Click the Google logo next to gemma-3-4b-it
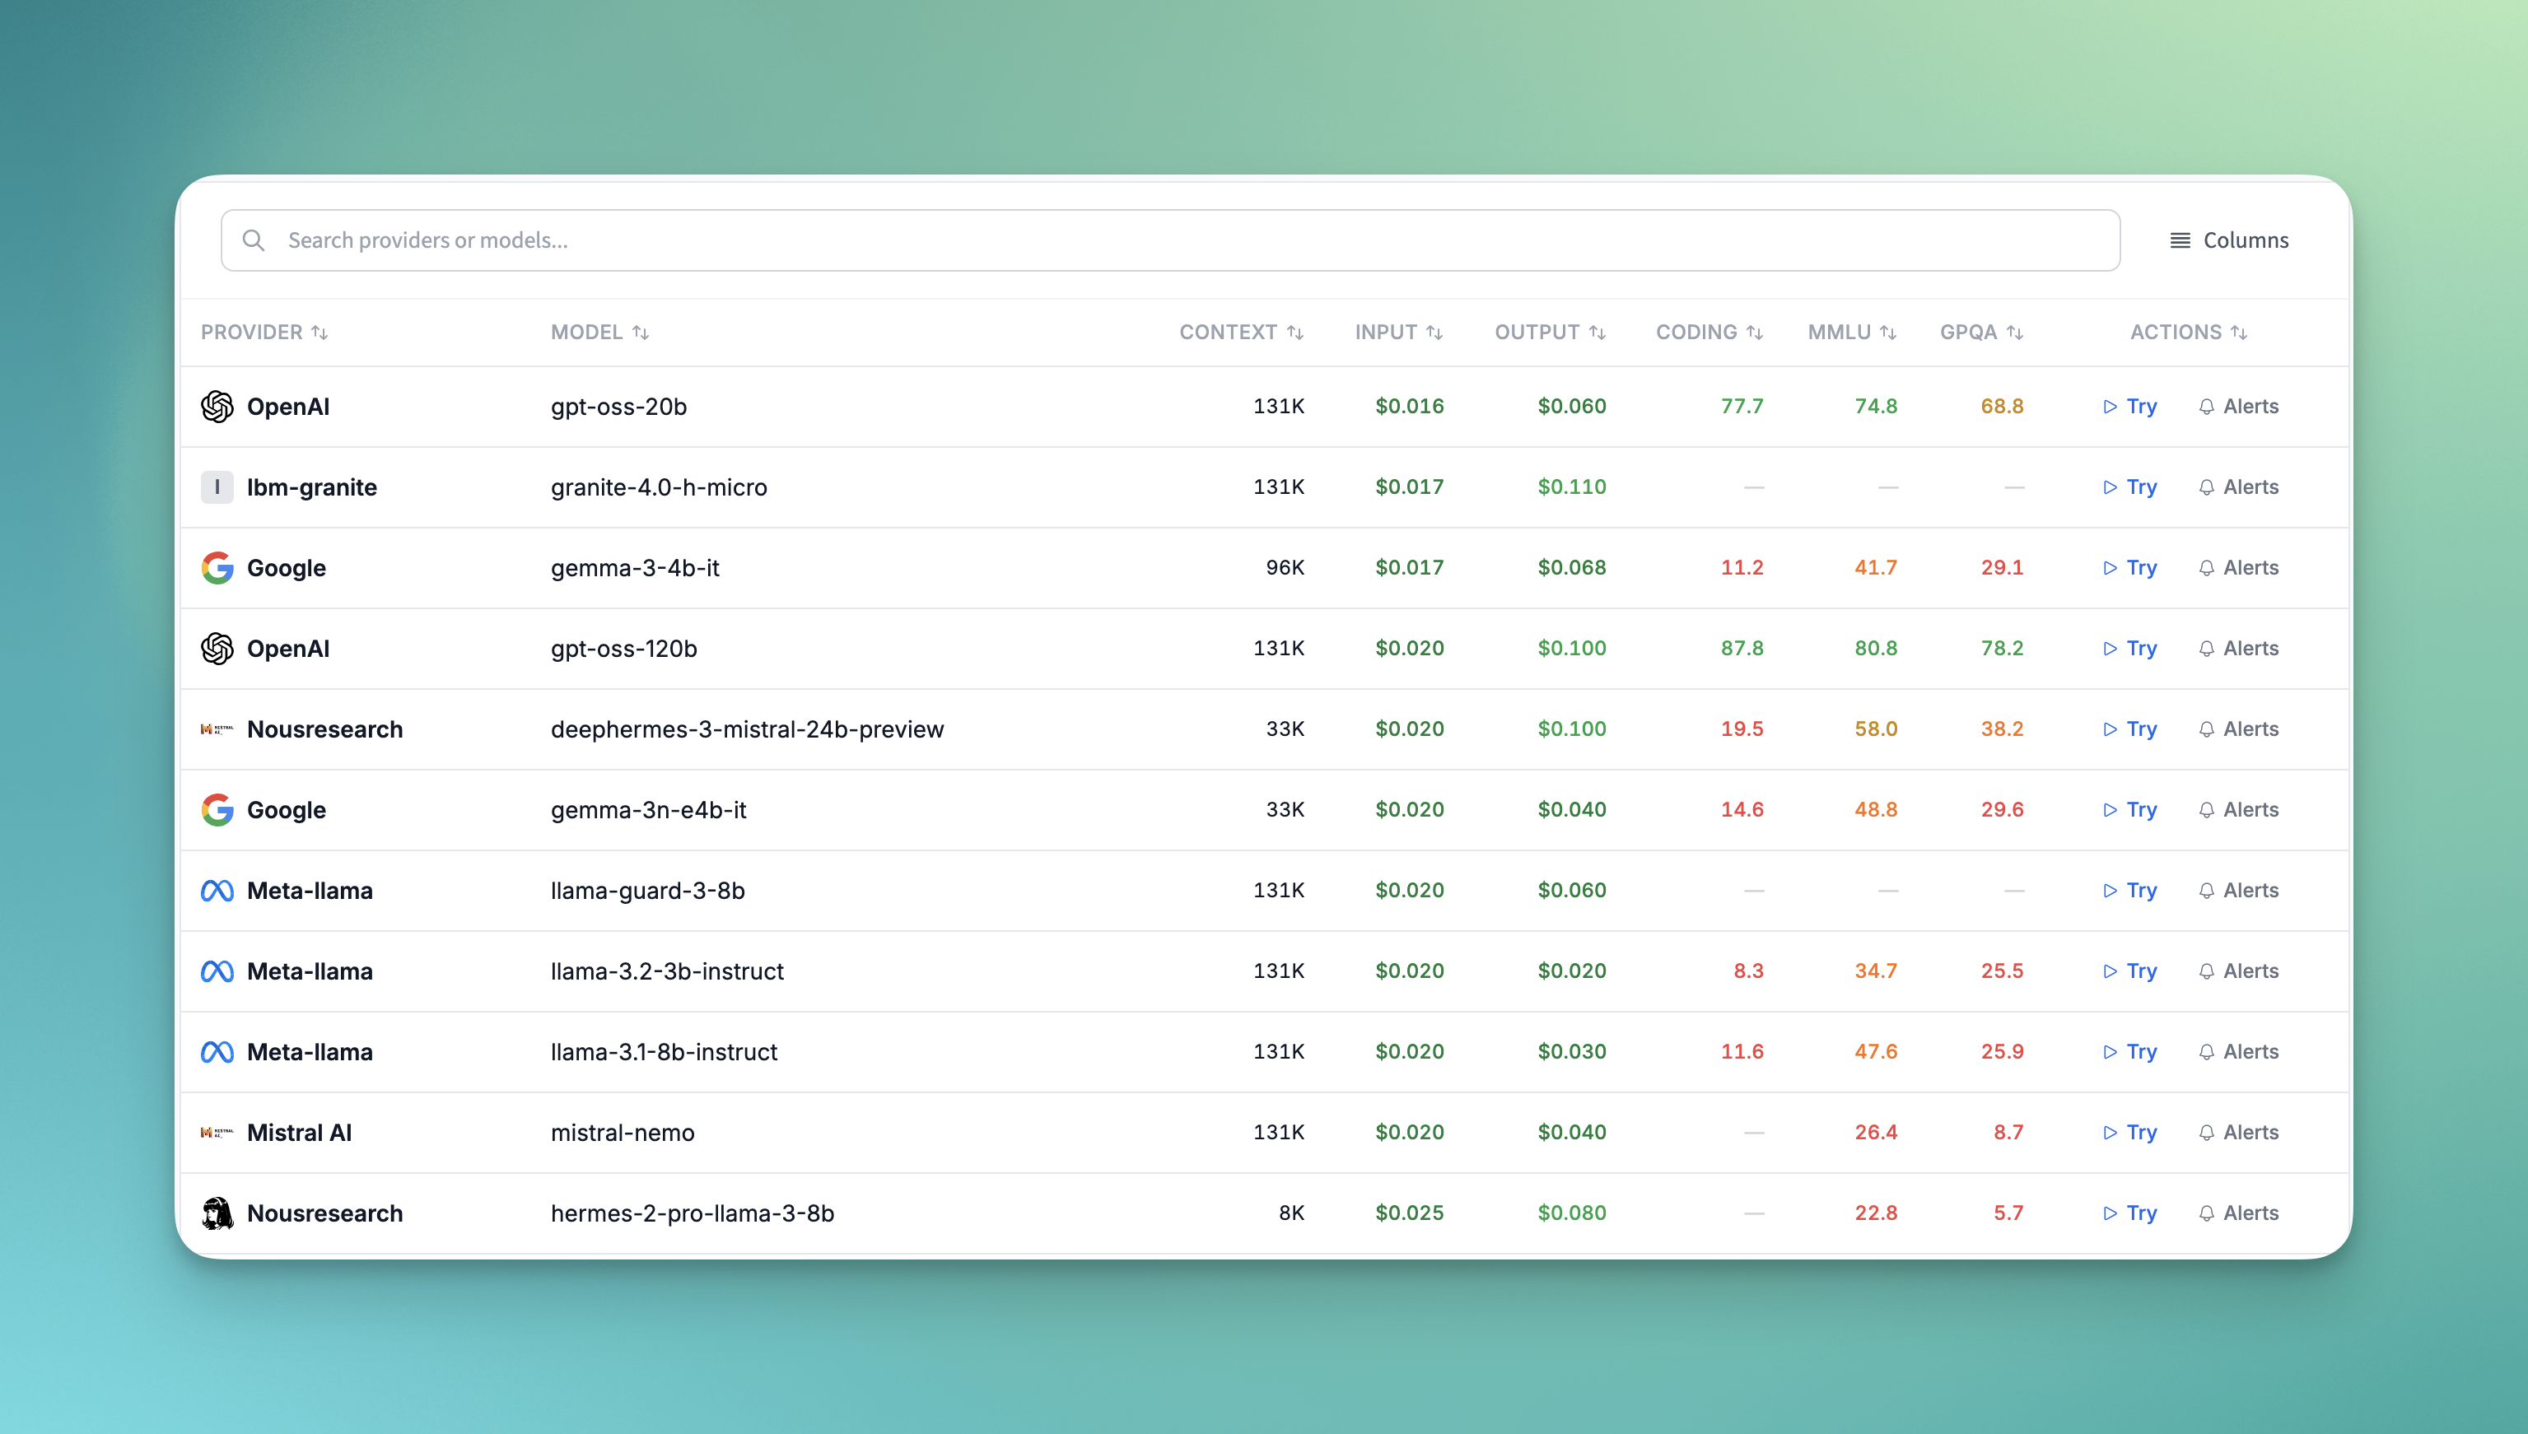 point(217,567)
